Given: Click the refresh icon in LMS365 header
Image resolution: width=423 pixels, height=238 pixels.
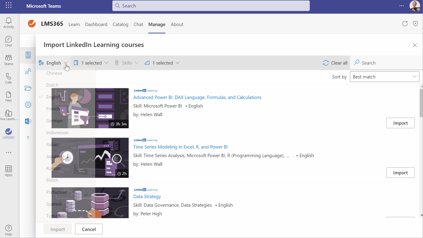Looking at the screenshot, I should (405, 23).
